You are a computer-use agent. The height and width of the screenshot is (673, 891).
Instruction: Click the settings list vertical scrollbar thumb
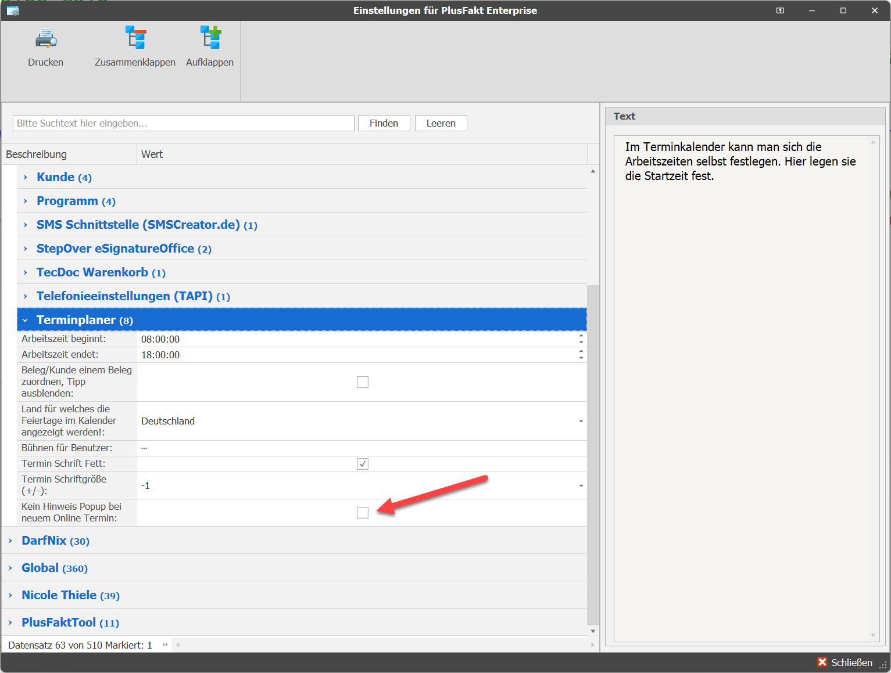593,455
